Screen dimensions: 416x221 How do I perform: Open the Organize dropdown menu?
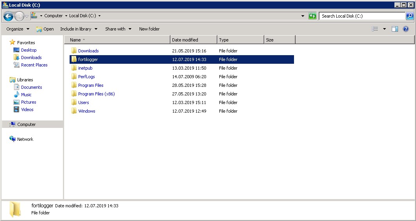[18, 29]
